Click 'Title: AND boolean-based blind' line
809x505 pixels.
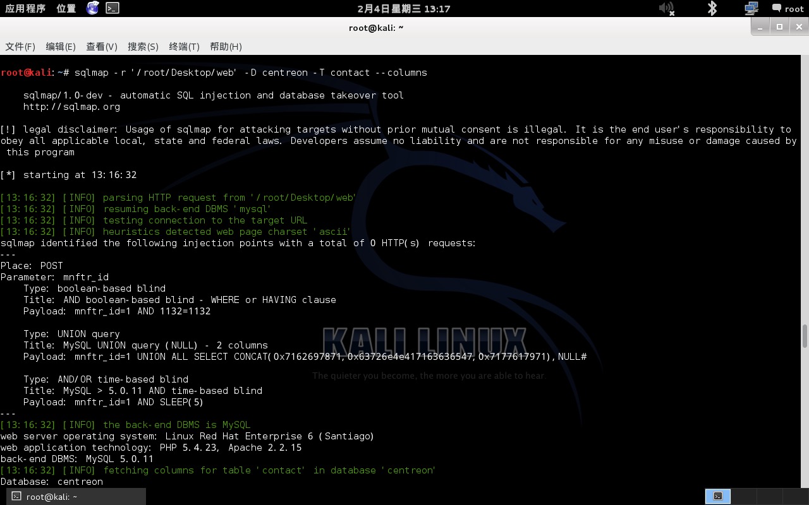[x=179, y=300]
